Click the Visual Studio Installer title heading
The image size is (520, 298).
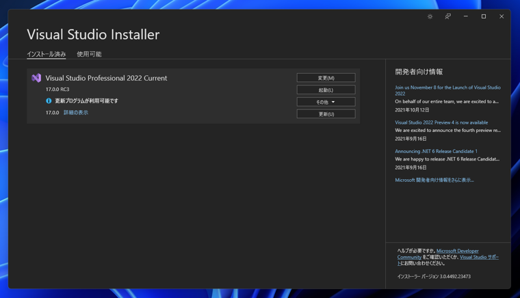point(93,34)
